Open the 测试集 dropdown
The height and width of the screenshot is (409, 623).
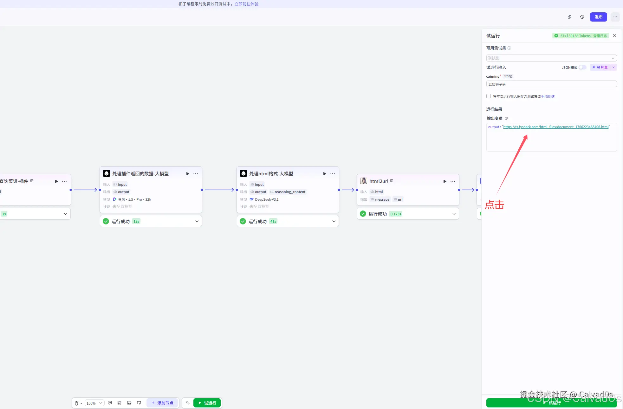pyautogui.click(x=551, y=58)
